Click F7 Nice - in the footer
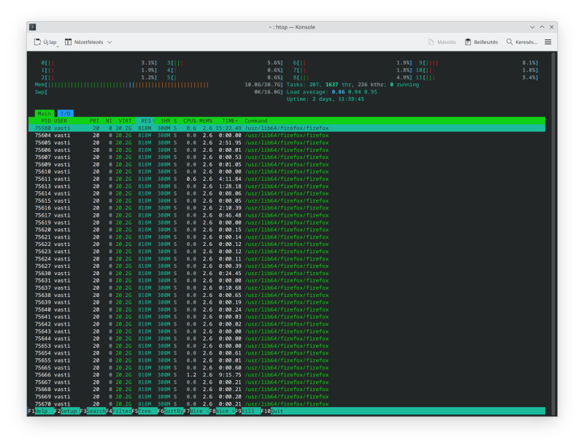Image resolution: width=584 pixels, height=448 pixels. [196, 411]
